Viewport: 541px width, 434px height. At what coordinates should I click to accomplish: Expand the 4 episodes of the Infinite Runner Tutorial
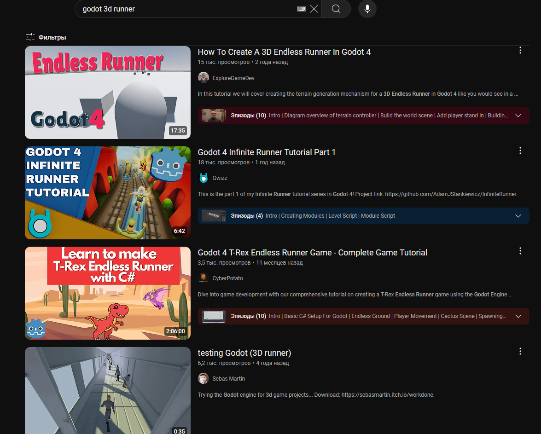[518, 216]
